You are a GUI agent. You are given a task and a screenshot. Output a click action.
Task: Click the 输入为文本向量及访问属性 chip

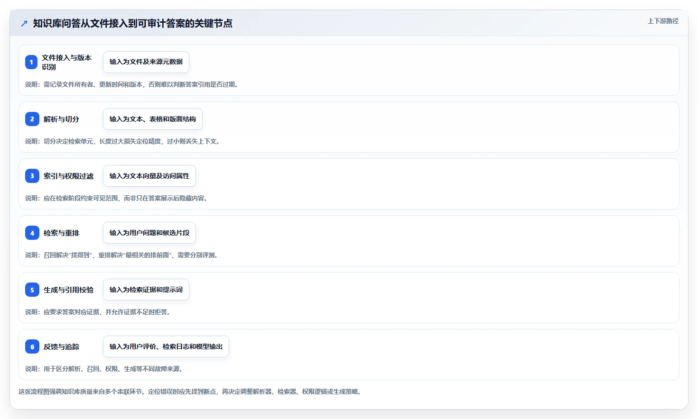click(x=149, y=176)
